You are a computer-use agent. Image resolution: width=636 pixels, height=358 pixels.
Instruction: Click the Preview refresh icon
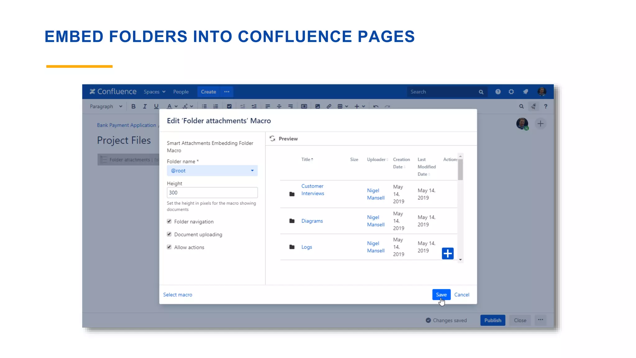(x=272, y=139)
